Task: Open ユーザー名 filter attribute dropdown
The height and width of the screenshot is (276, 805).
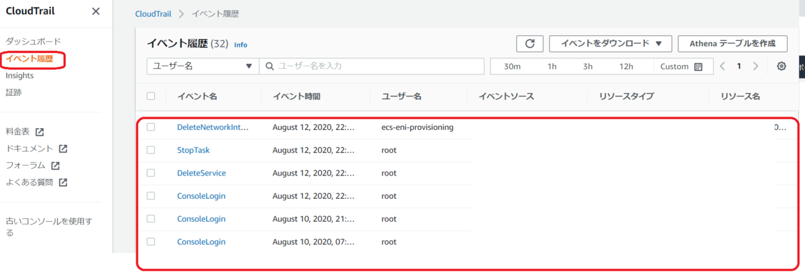Action: pos(203,66)
